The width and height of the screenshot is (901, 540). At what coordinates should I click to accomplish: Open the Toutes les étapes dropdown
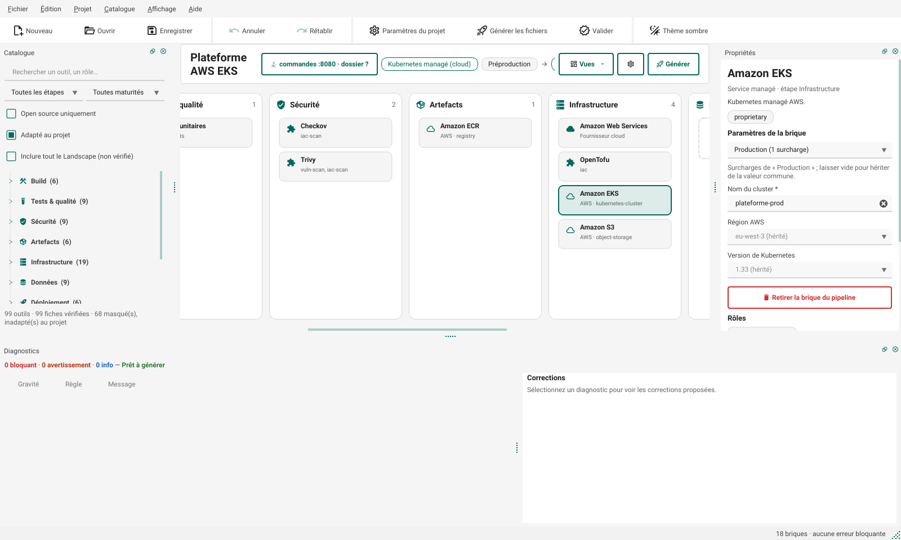tap(44, 92)
